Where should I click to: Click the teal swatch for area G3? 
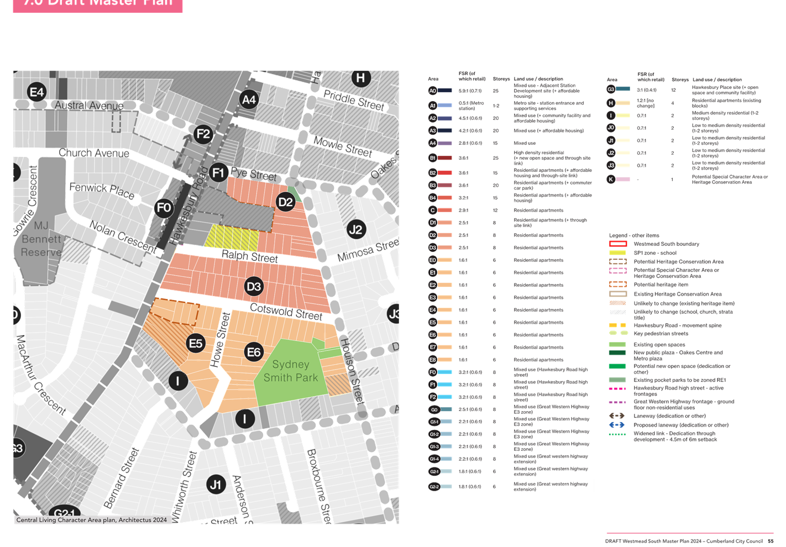(x=623, y=89)
